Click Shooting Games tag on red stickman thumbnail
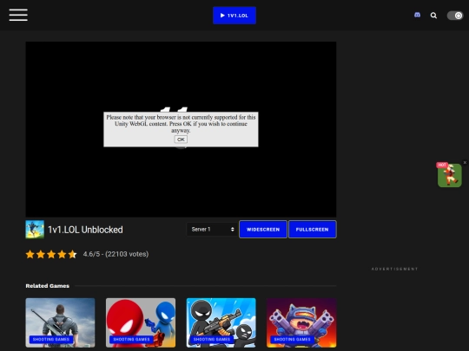Screen dimensions: 469x351 pyautogui.click(x=132, y=340)
